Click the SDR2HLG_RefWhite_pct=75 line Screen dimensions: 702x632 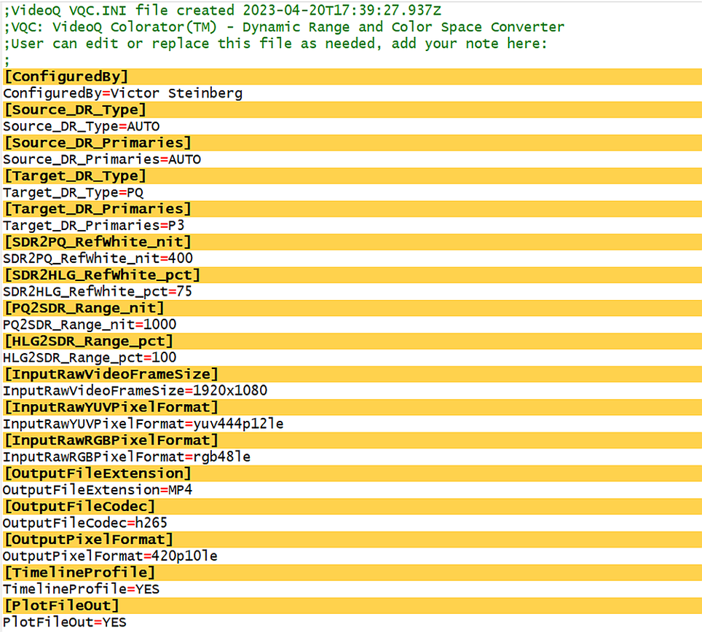pos(98,291)
